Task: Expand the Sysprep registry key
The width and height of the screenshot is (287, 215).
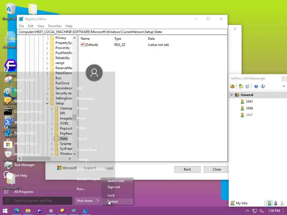Action: 52,144
